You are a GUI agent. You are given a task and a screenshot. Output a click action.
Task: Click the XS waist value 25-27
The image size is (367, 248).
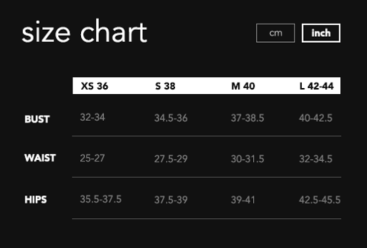point(92,158)
